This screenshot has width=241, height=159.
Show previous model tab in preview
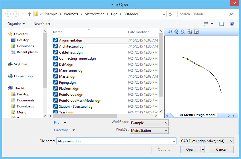click(223, 115)
